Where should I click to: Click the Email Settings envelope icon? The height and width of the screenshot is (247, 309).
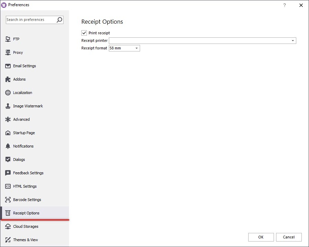[8, 66]
